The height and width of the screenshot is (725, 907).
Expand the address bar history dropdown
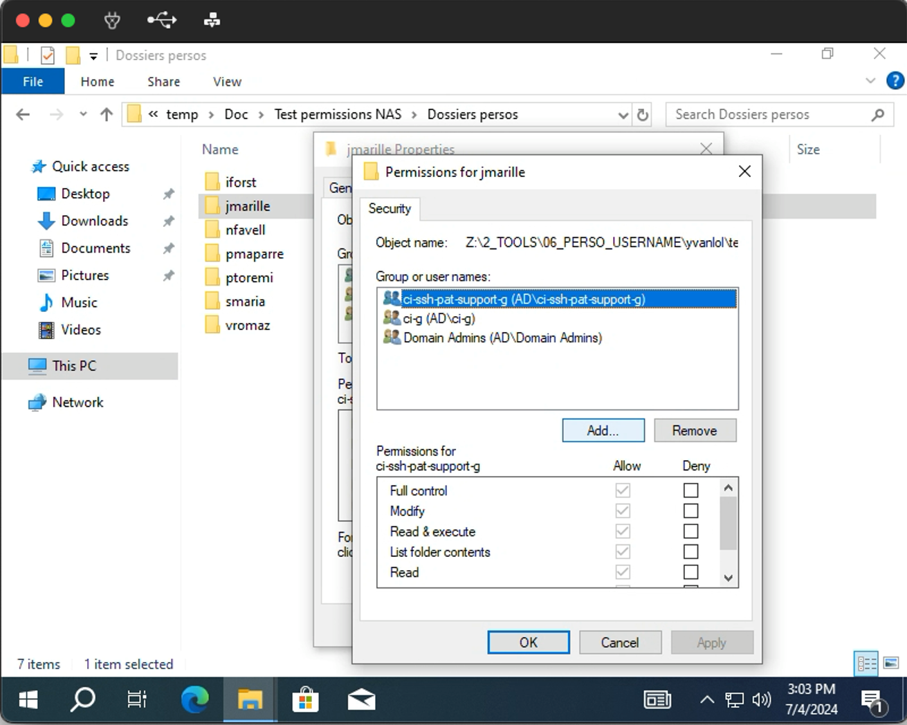[623, 115]
